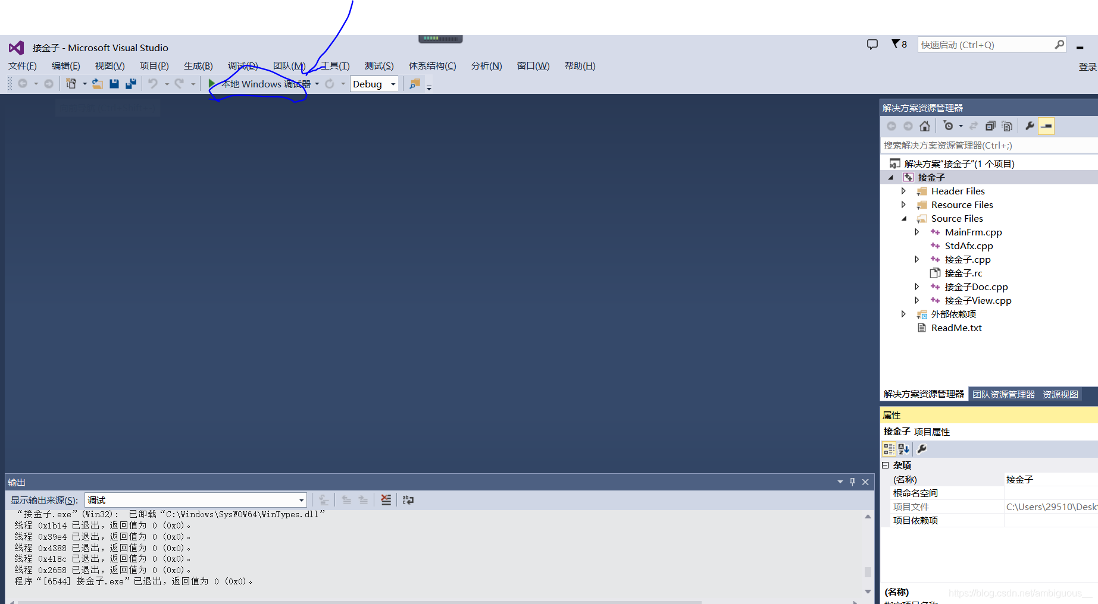Click 本地 Windows 调试器 button
Image resolution: width=1098 pixels, height=604 pixels.
266,84
